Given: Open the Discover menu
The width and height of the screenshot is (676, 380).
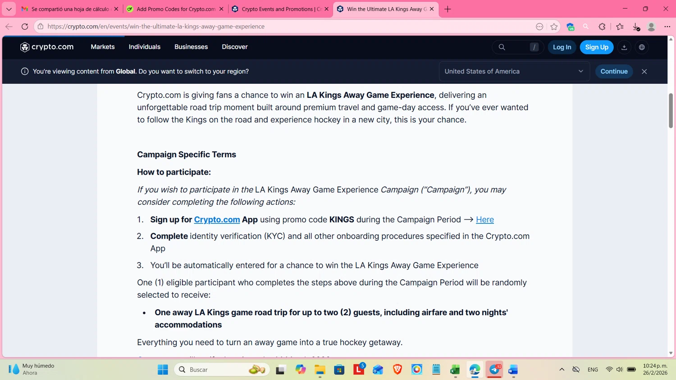Looking at the screenshot, I should (x=235, y=47).
